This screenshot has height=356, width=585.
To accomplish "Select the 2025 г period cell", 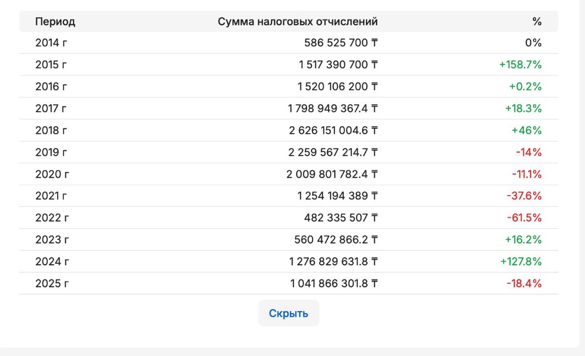I will [x=52, y=284].
